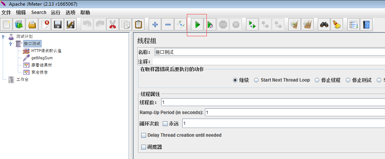Collapse the 接口测试 tree node handle
The width and height of the screenshot is (385, 159).
(10, 44)
